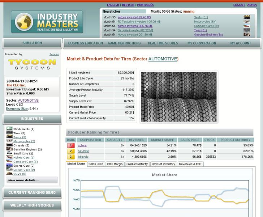Open the My Account menu
Image resolution: width=263 pixels, height=217 pixels.
click(x=241, y=43)
